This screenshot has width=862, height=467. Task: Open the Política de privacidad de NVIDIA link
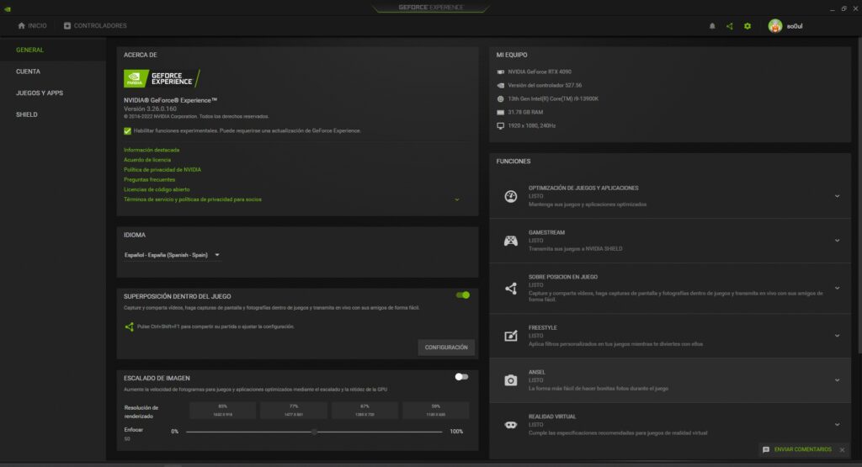click(x=162, y=170)
